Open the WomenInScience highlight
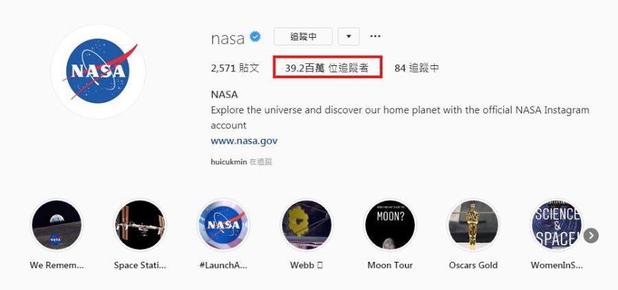The image size is (618, 290). pyautogui.click(x=556, y=225)
